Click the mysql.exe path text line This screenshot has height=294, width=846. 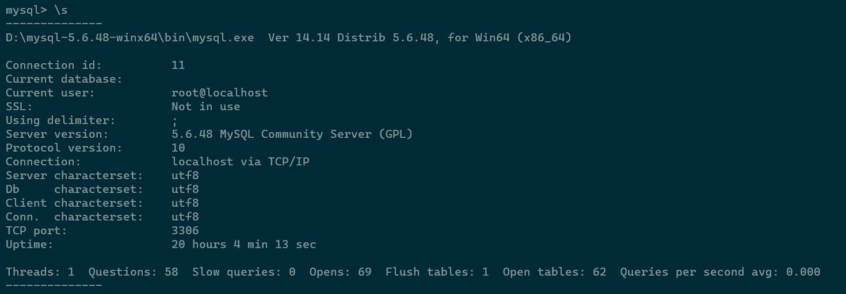click(x=288, y=38)
